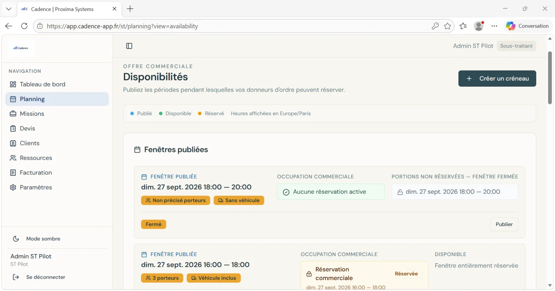The image size is (555, 291).
Task: Select the Cadence | Proxima Systems tab
Action: pos(69,9)
